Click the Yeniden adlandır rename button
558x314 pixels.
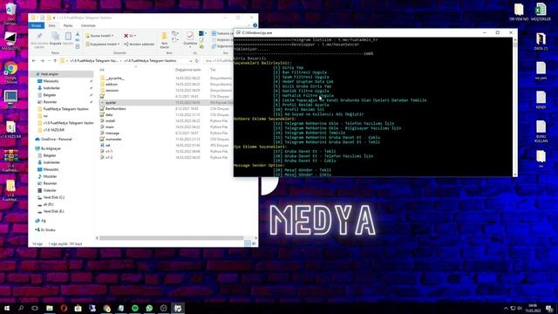(139, 44)
